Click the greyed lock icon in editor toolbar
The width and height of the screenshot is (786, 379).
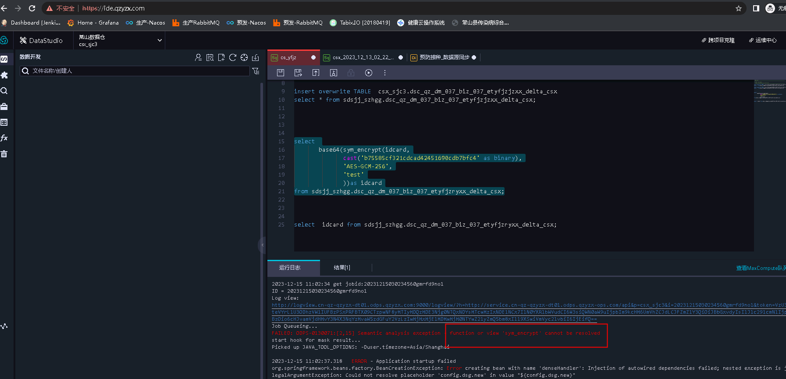351,73
